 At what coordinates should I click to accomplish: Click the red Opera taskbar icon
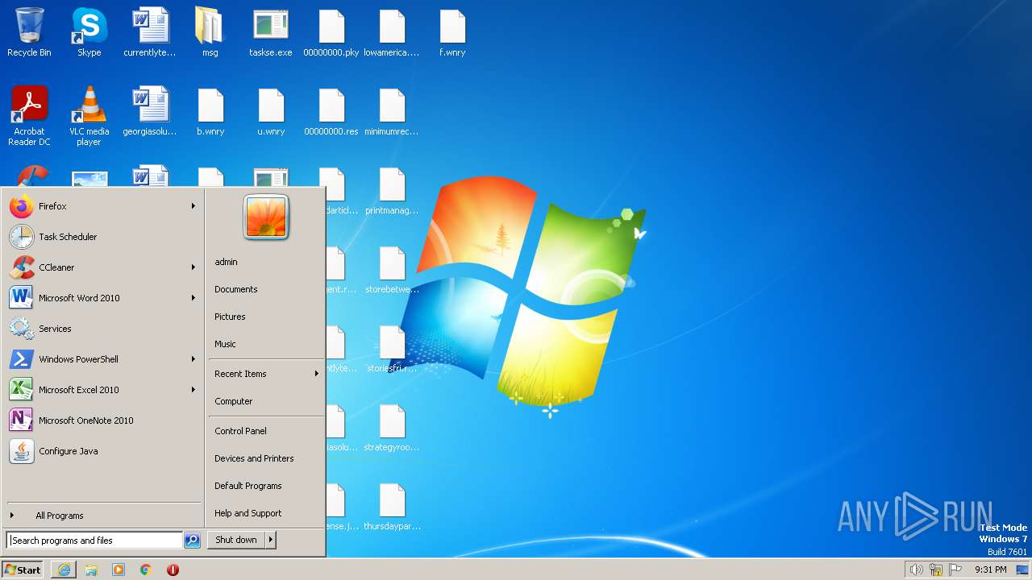[x=173, y=570]
